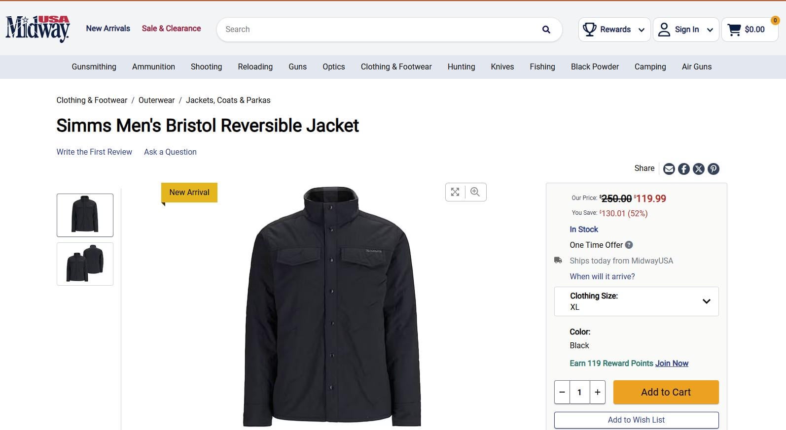Share product on Pinterest

(x=713, y=169)
